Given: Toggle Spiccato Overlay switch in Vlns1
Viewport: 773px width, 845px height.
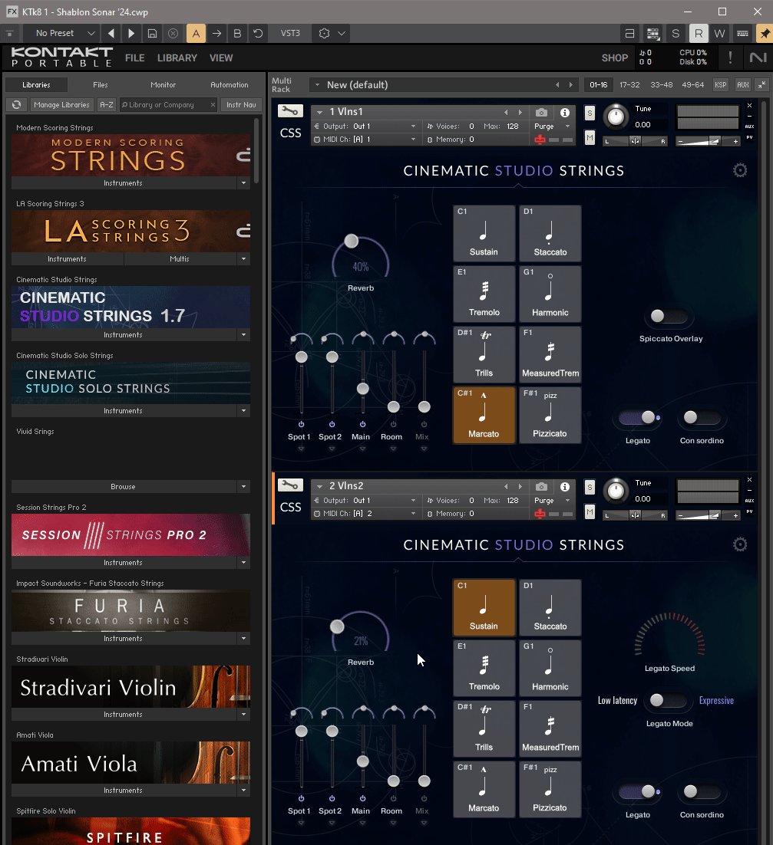Looking at the screenshot, I should click(x=667, y=316).
